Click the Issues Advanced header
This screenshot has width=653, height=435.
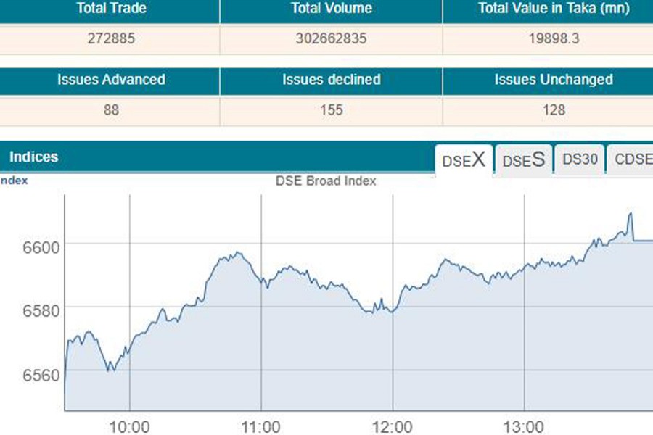[111, 80]
